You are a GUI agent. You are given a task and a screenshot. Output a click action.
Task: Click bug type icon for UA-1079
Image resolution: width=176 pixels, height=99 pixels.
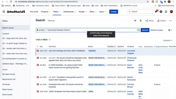pyautogui.click(x=38, y=77)
